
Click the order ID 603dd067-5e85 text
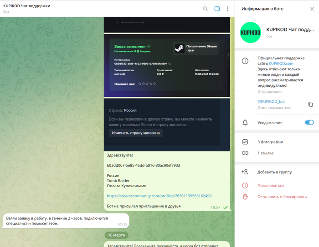click(x=144, y=165)
